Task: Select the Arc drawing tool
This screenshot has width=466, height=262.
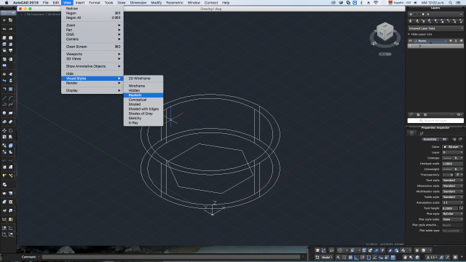Action: [11, 98]
